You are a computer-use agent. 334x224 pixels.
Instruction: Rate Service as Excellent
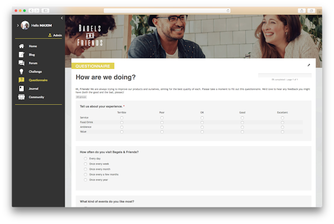coord(282,118)
